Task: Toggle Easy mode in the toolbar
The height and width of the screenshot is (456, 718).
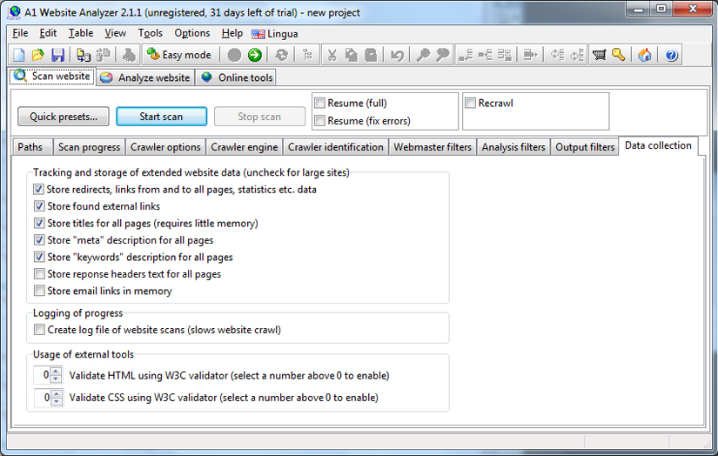Action: (x=179, y=55)
